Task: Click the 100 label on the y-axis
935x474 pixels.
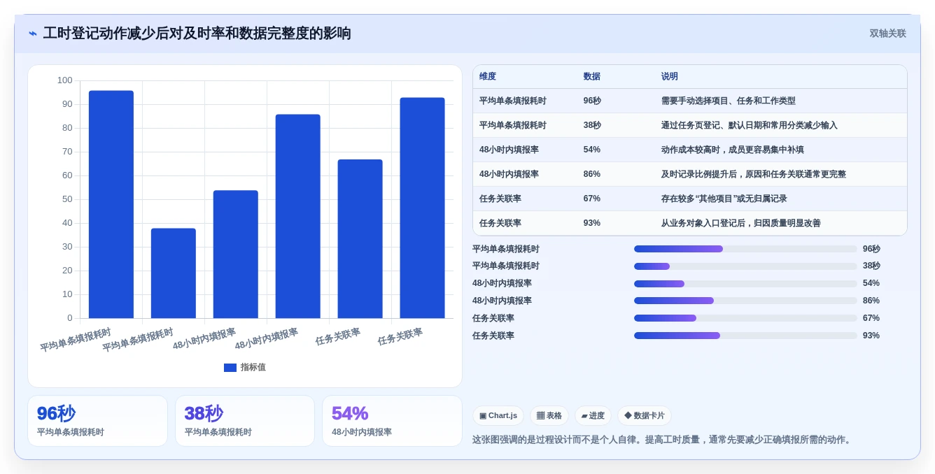Action: pos(64,80)
